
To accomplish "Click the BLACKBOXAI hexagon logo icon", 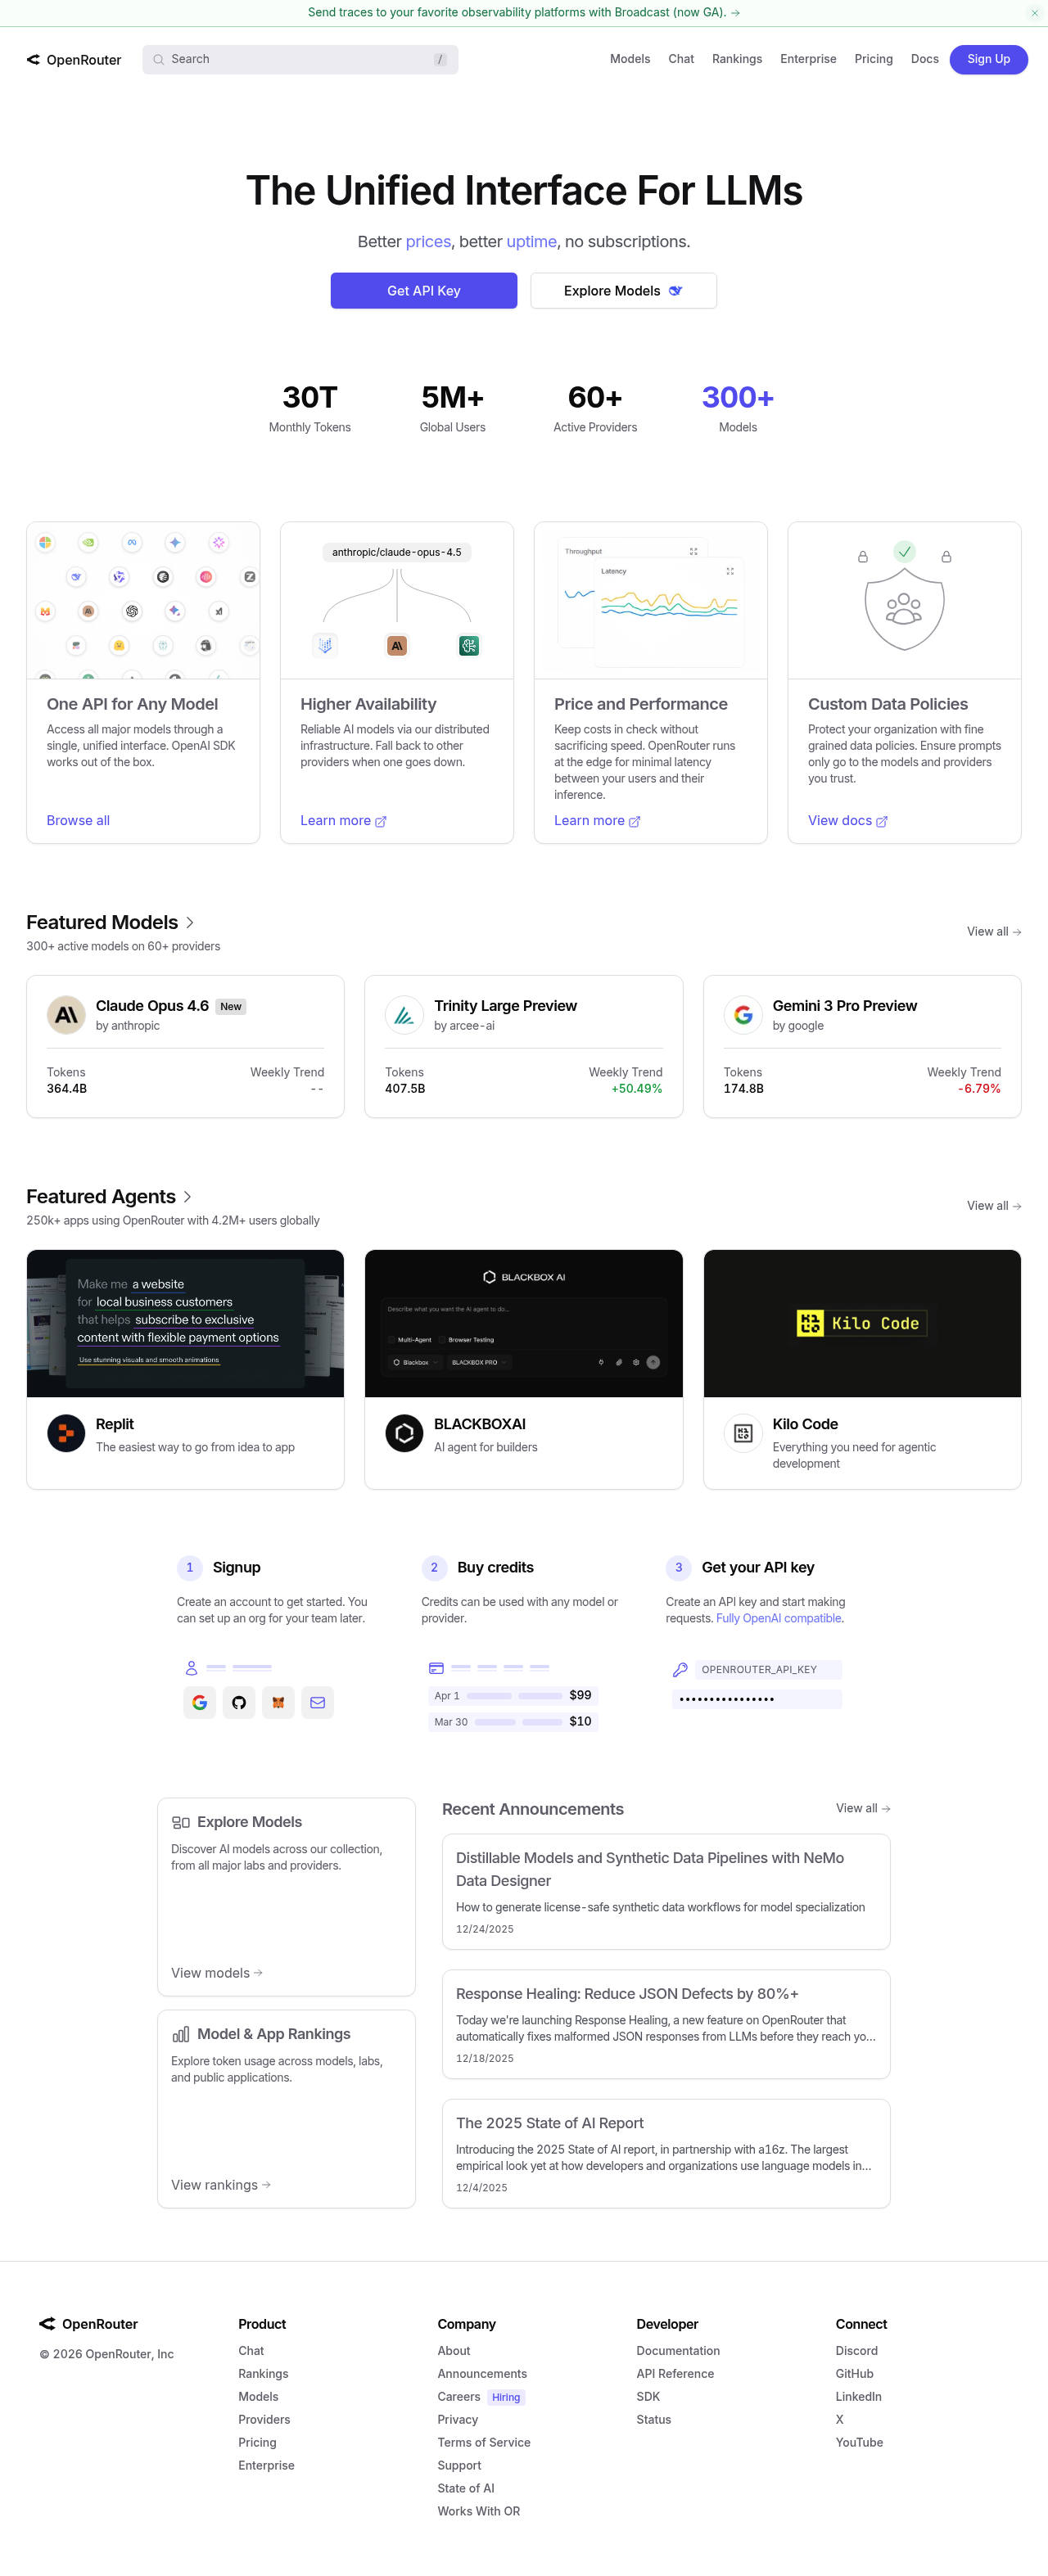I will pos(404,1433).
